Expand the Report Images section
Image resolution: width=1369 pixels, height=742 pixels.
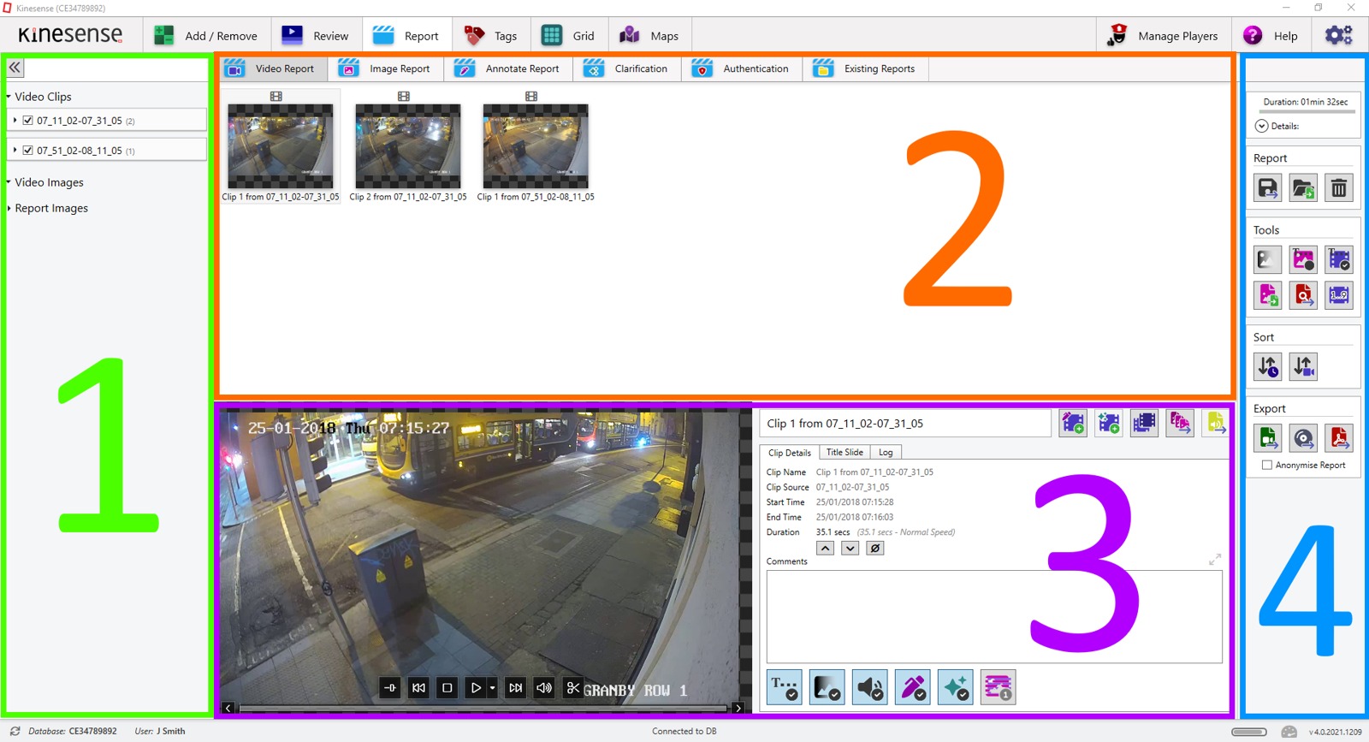click(x=9, y=208)
